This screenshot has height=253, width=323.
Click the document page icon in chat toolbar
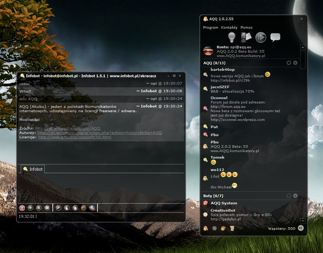(x=39, y=208)
